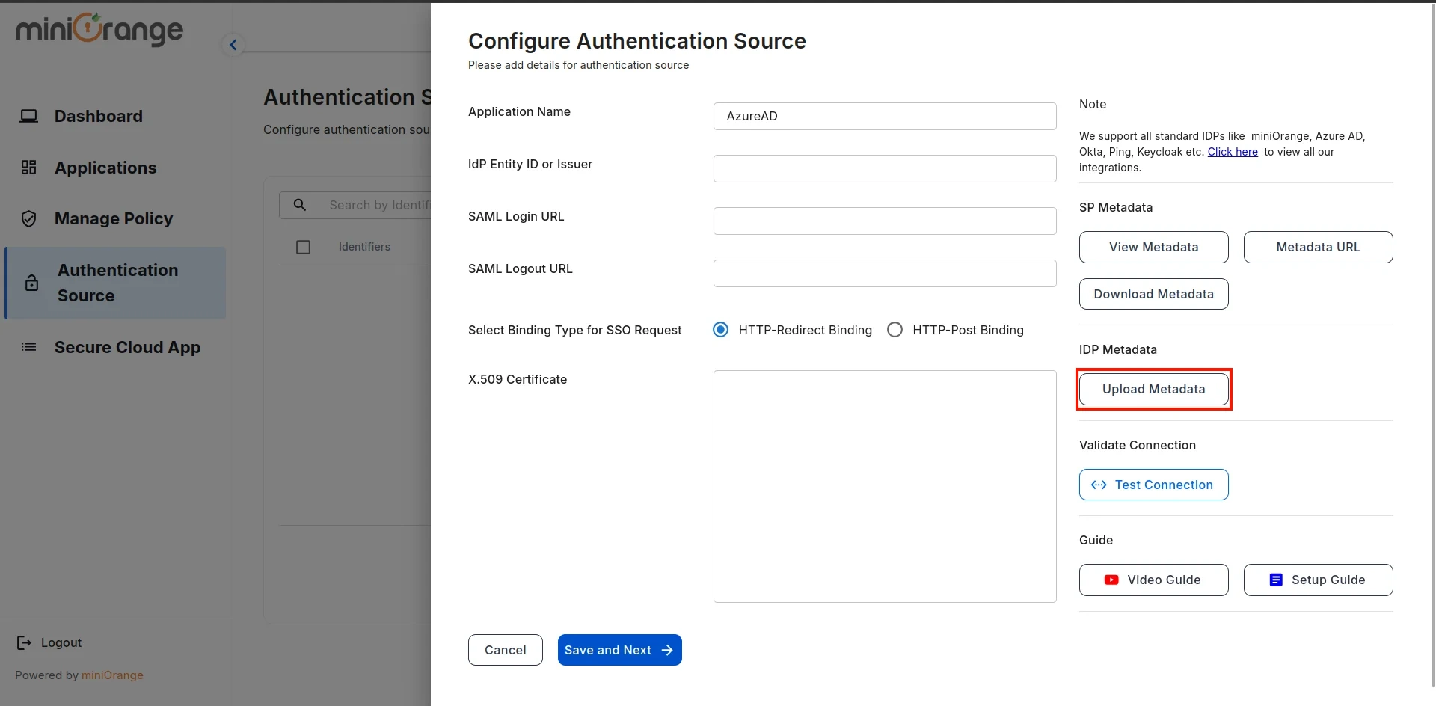Click the search magnifier icon
Screen dimensions: 1436x706
(x=301, y=204)
